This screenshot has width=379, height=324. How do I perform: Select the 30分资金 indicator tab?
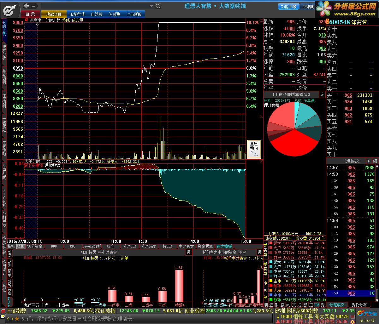tap(35, 246)
